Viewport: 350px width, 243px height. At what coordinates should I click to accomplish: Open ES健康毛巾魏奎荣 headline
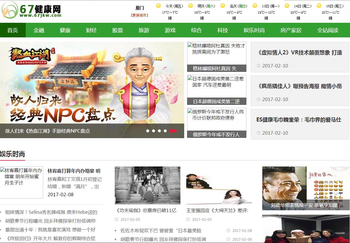299,120
